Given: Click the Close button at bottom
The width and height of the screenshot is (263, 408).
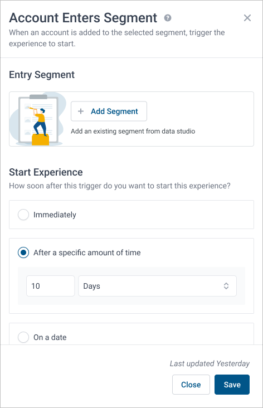Looking at the screenshot, I should tap(191, 385).
